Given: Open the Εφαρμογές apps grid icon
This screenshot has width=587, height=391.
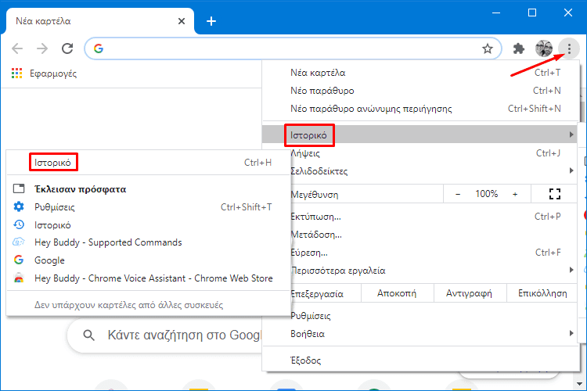Looking at the screenshot, I should tap(17, 74).
